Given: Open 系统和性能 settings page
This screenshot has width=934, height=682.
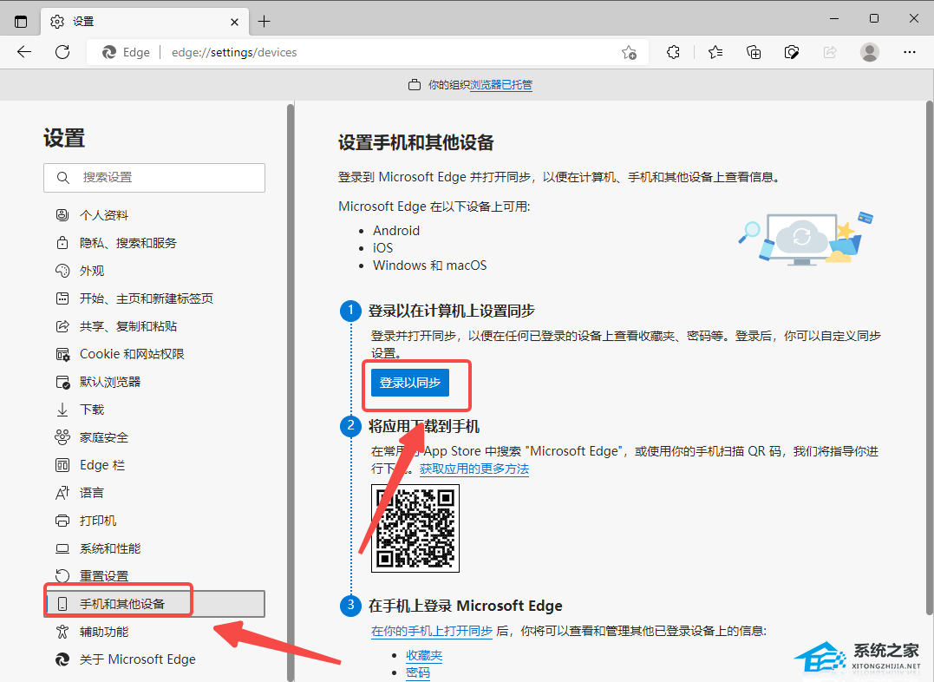Looking at the screenshot, I should click(x=110, y=548).
